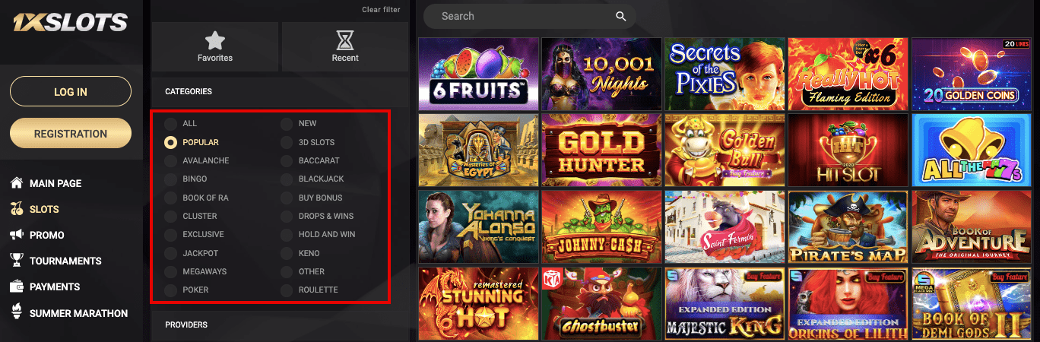This screenshot has width=1040, height=342.
Task: Open the Really Hot Flaming Edition game
Action: [848, 74]
